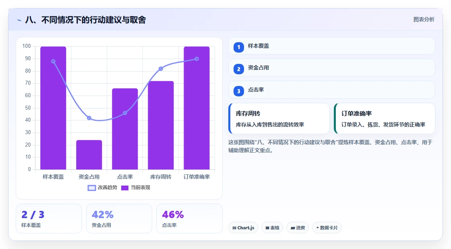Click the trend line point on 点击率 bar
The image size is (451, 249).
[125, 113]
